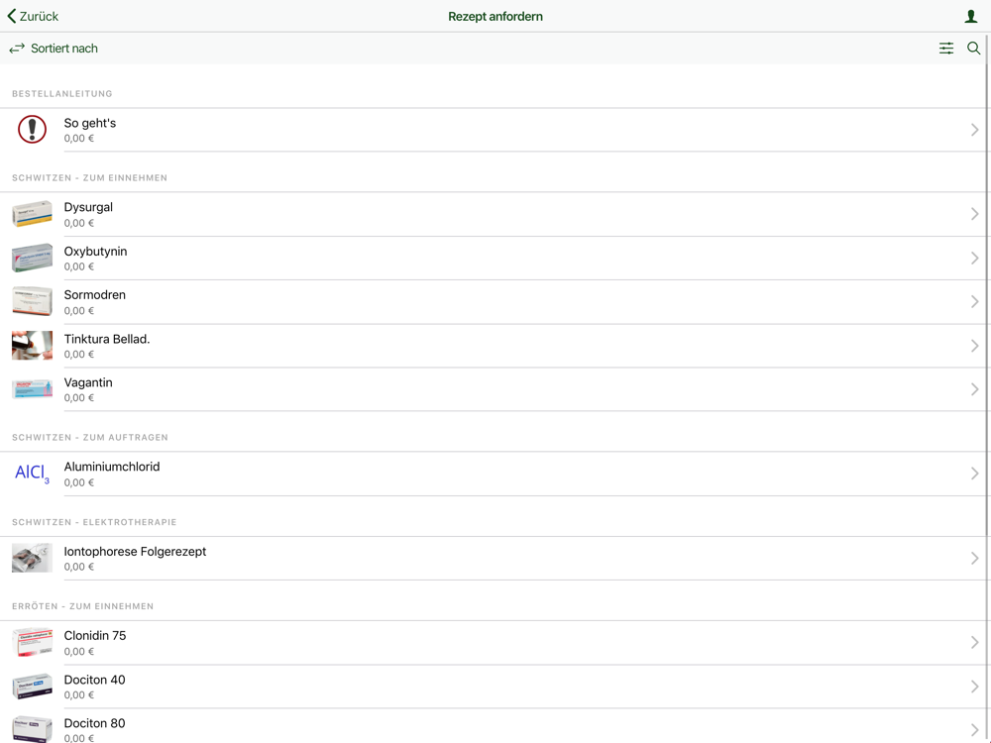This screenshot has height=743, width=991.
Task: Click the Vagantin package thumbnail
Action: [x=33, y=389]
